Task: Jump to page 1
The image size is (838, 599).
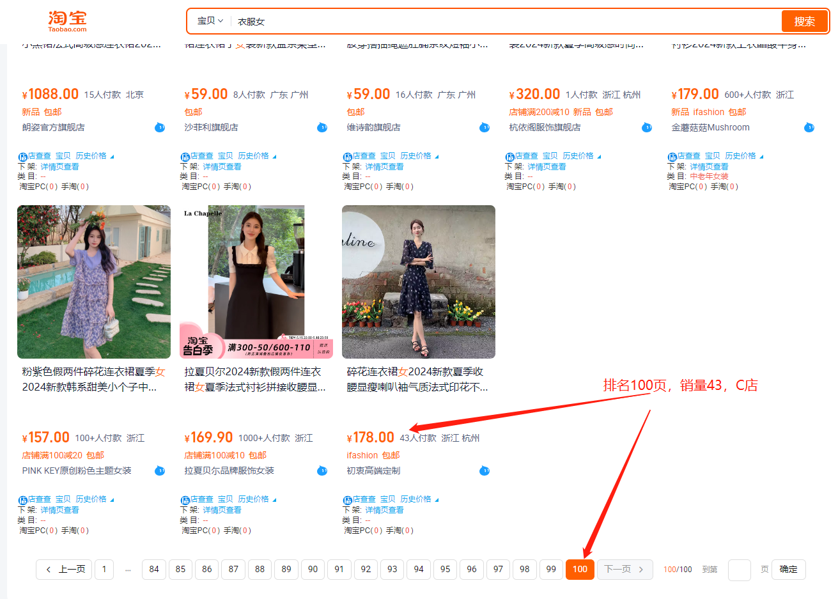Action: [x=104, y=569]
